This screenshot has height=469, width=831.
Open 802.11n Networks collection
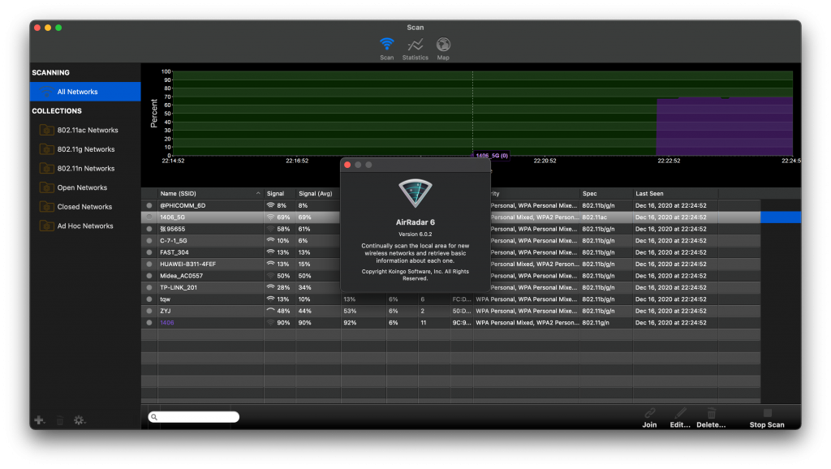coord(86,169)
